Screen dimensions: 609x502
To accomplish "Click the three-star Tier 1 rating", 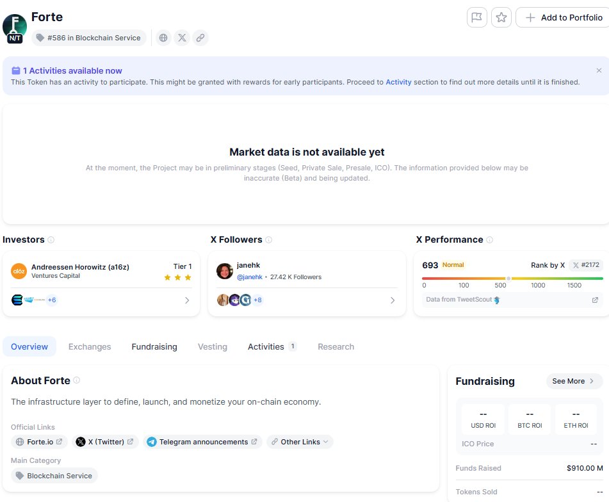I will pos(177,277).
